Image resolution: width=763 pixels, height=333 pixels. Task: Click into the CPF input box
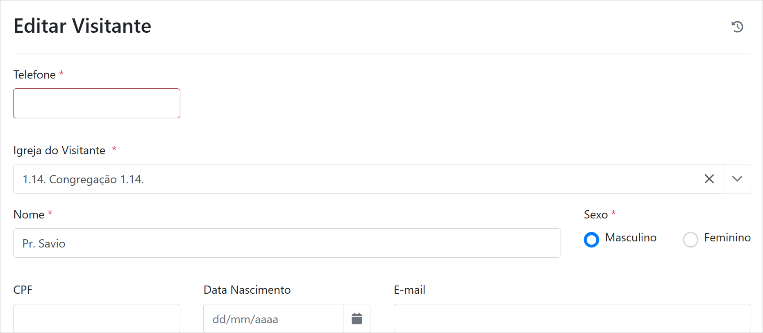click(x=97, y=318)
